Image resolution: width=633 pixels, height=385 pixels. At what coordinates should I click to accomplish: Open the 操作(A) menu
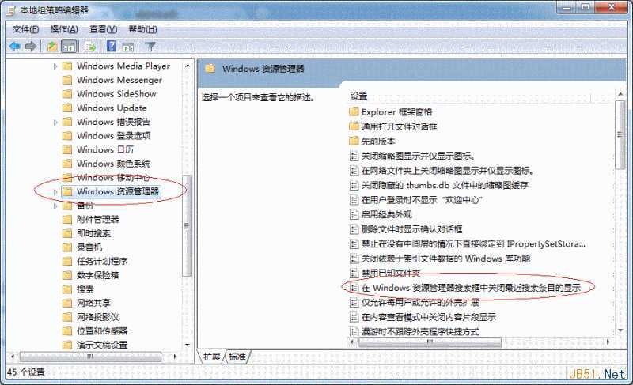click(x=64, y=29)
